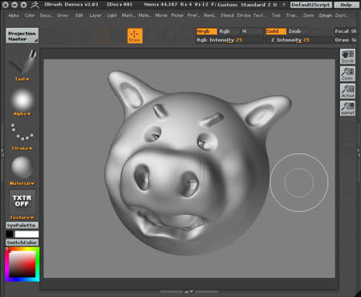
Task: Toggle the Zadd button
Action: (276, 31)
